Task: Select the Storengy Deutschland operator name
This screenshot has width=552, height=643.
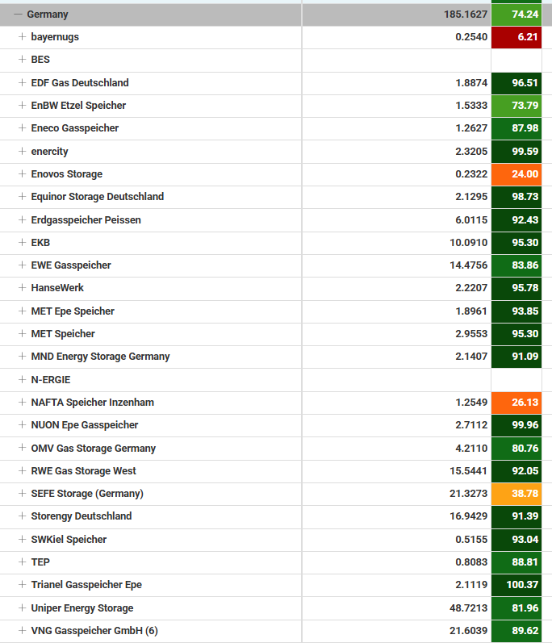Action: point(81,516)
